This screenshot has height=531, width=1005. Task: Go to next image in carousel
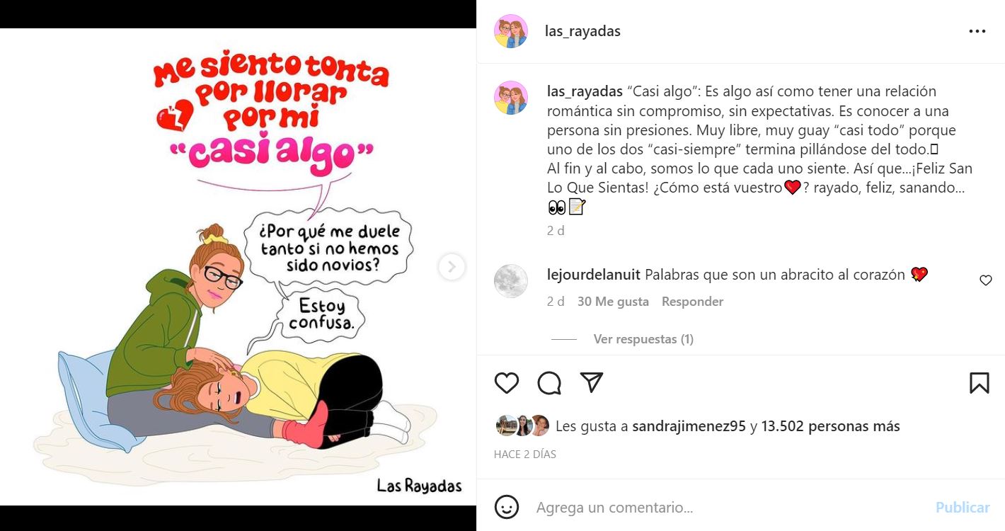(452, 267)
